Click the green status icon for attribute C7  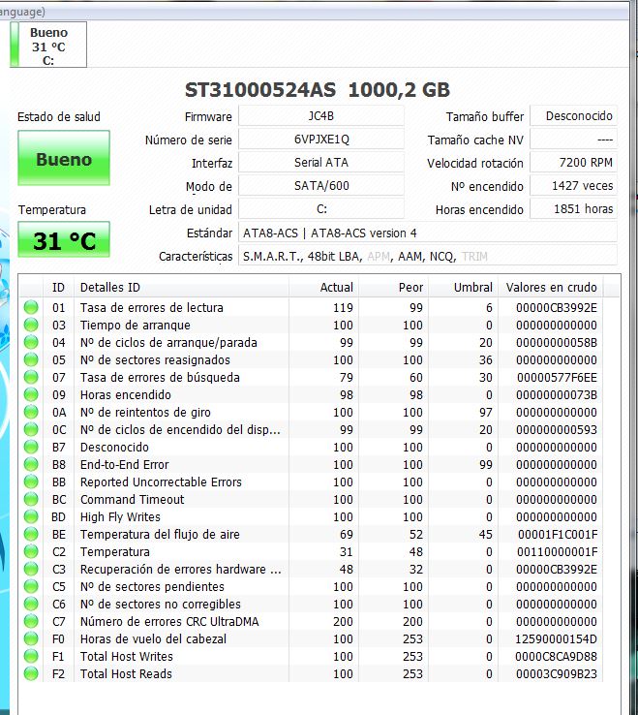coord(31,621)
